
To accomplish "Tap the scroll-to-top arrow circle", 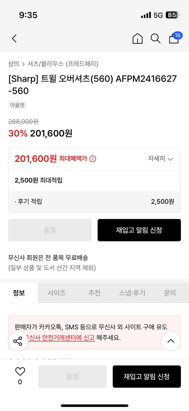I will pyautogui.click(x=171, y=341).
